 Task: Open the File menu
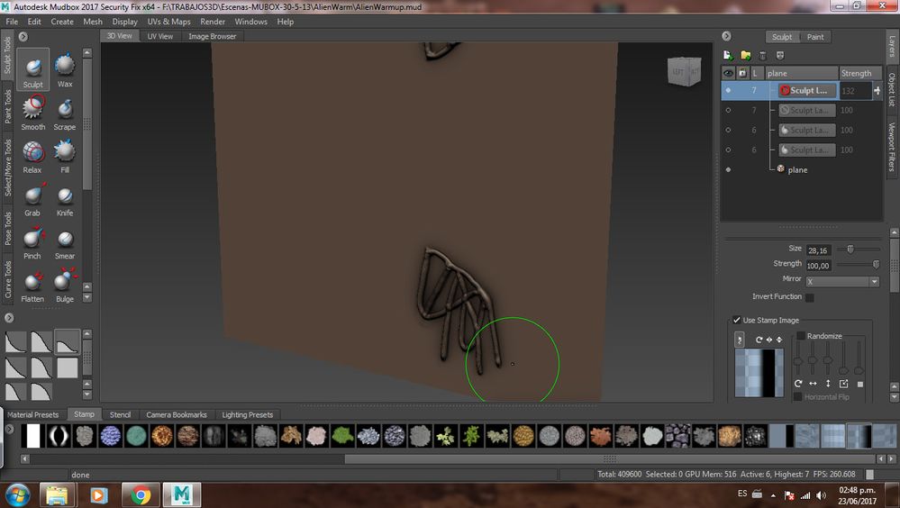pyautogui.click(x=12, y=22)
